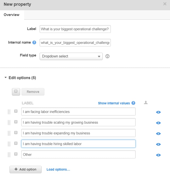Close the New property dialog
170x182 pixels.
click(165, 4)
